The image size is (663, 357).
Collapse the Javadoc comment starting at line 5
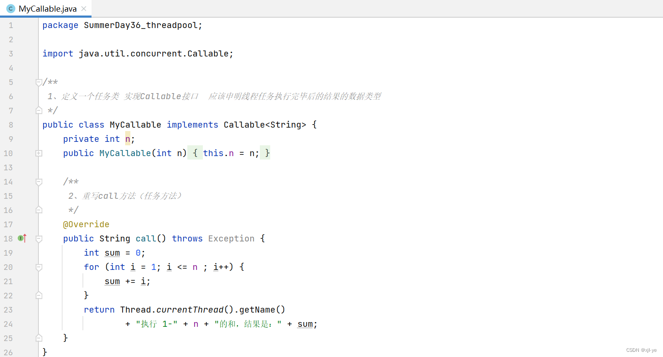(39, 82)
